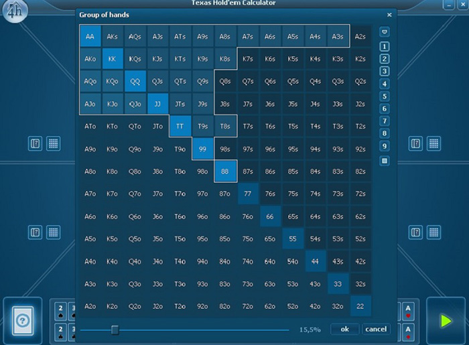469x345 pixels.
Task: Adjust the hand range percentage slider handle
Action: coord(115,330)
